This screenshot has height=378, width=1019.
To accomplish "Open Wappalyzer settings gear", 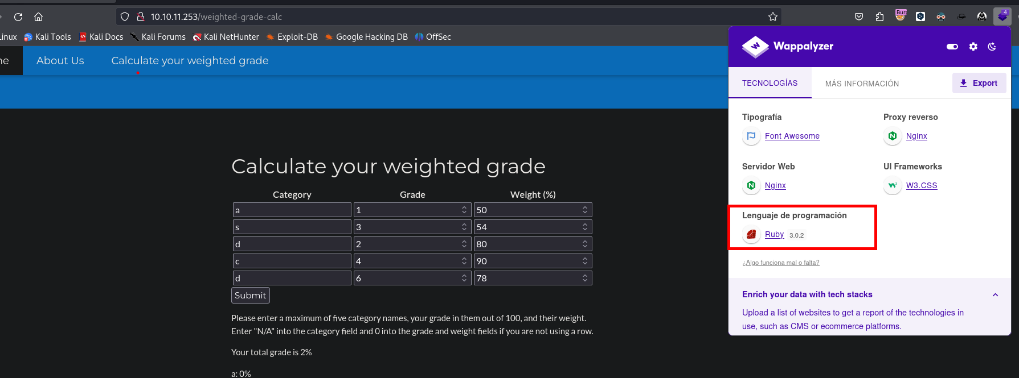I will 973,47.
